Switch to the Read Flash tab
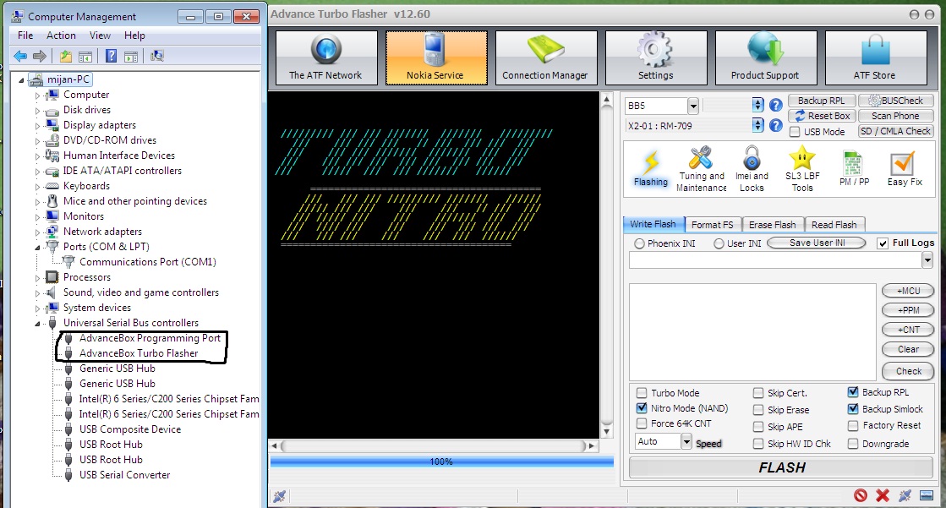Image resolution: width=946 pixels, height=508 pixels. click(834, 225)
